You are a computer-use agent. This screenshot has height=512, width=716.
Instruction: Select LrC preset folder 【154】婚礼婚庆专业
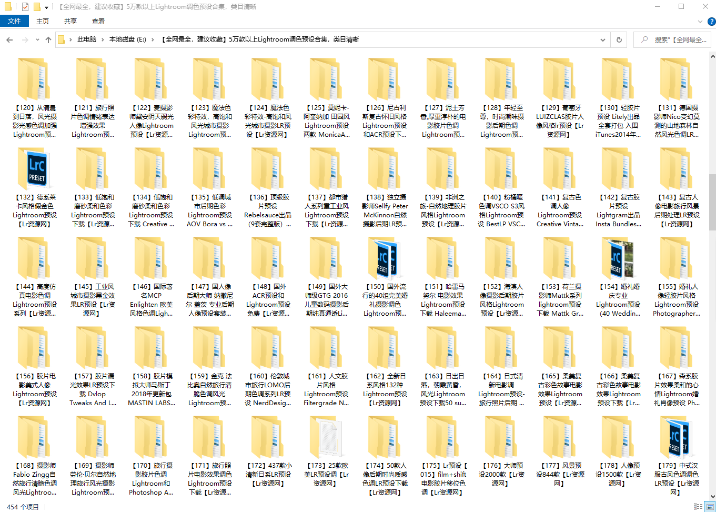point(618,277)
